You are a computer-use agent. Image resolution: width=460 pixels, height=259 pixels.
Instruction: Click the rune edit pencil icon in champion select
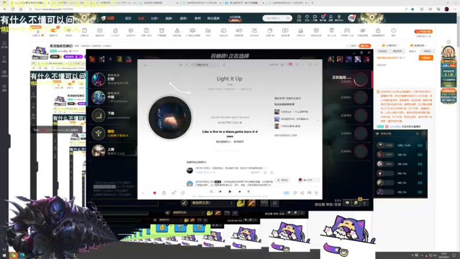tap(184, 203)
